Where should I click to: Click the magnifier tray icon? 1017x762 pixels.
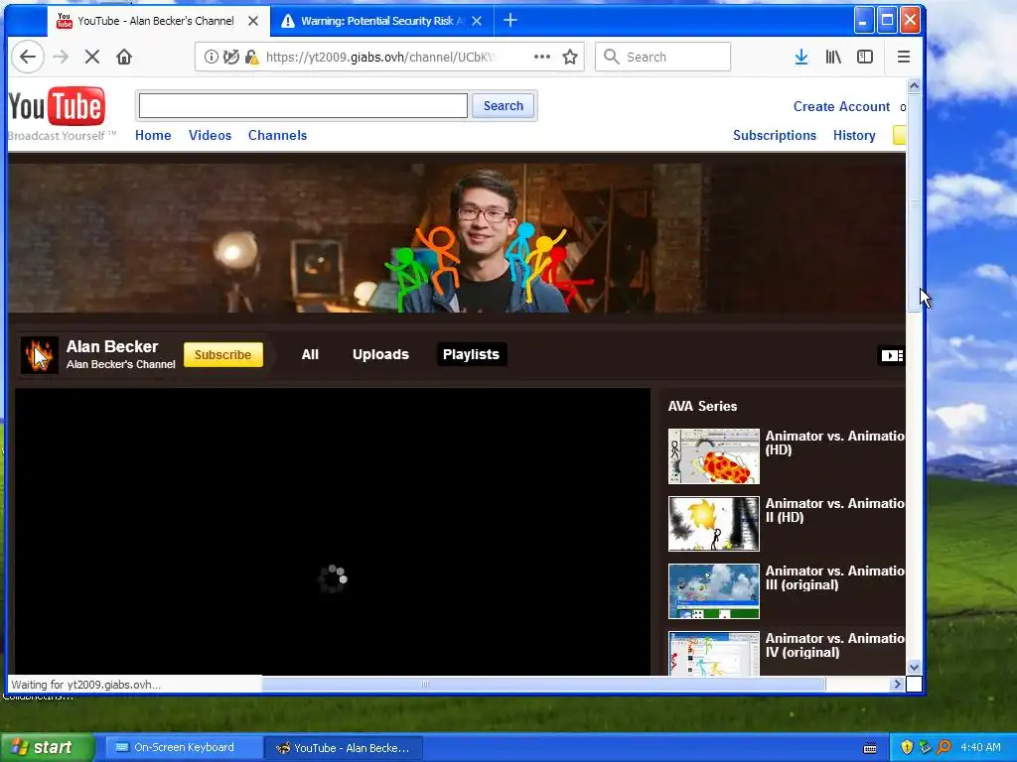point(944,747)
